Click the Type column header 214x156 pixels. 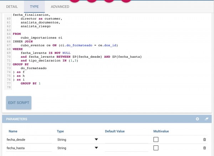coord(60,131)
